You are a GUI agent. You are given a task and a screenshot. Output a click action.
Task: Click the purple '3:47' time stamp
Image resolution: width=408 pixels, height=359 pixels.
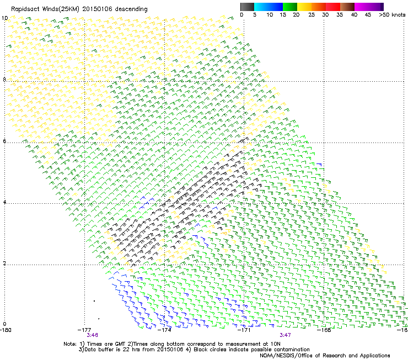tap(286, 335)
